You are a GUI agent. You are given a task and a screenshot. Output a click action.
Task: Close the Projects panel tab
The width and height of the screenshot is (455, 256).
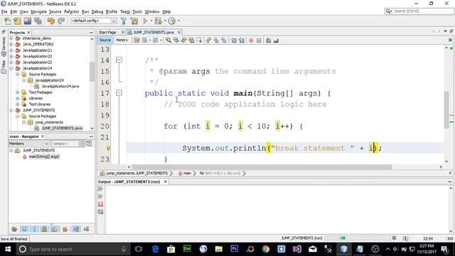point(28,33)
